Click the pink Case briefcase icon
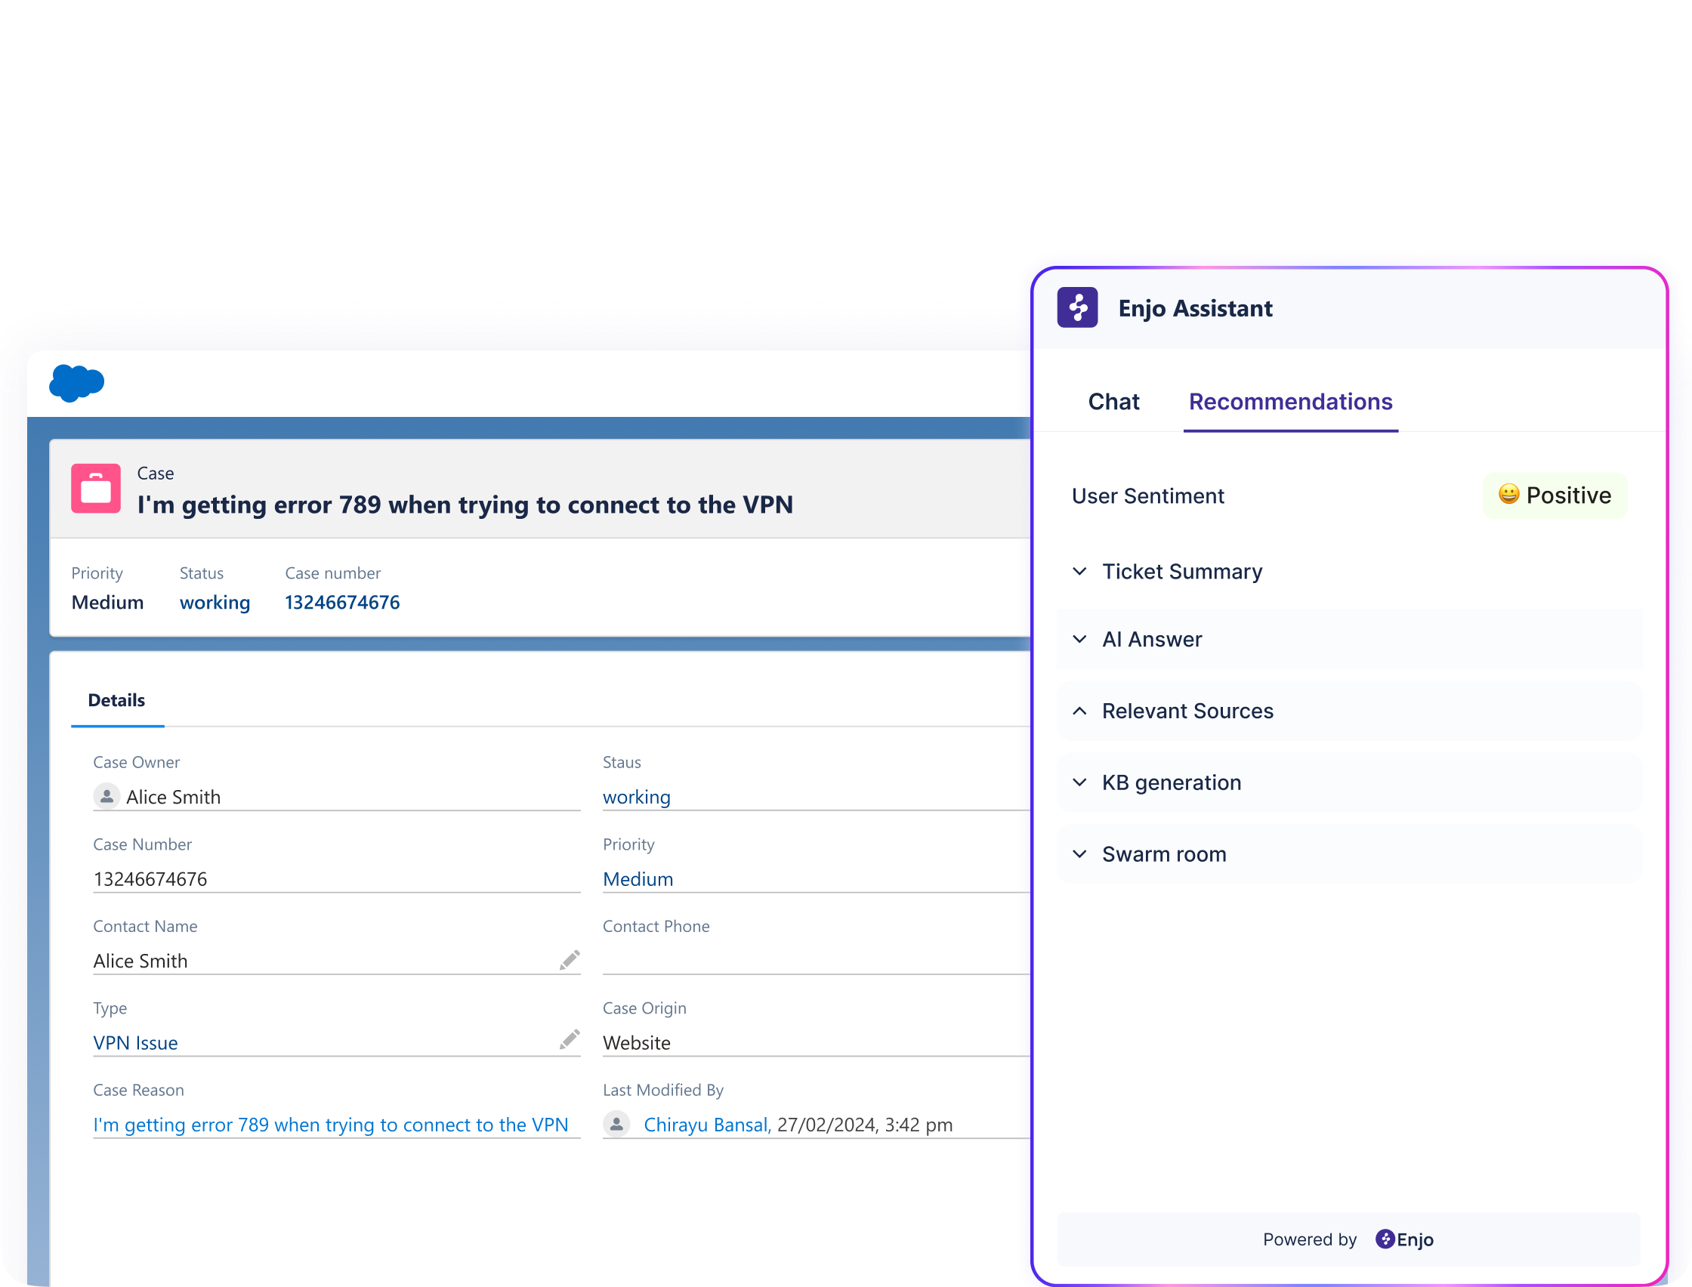The height and width of the screenshot is (1287, 1692). (x=96, y=488)
